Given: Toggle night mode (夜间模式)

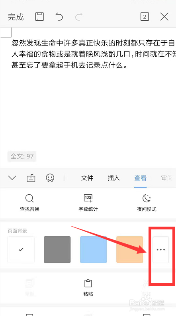Looking at the screenshot, I should (147, 203).
